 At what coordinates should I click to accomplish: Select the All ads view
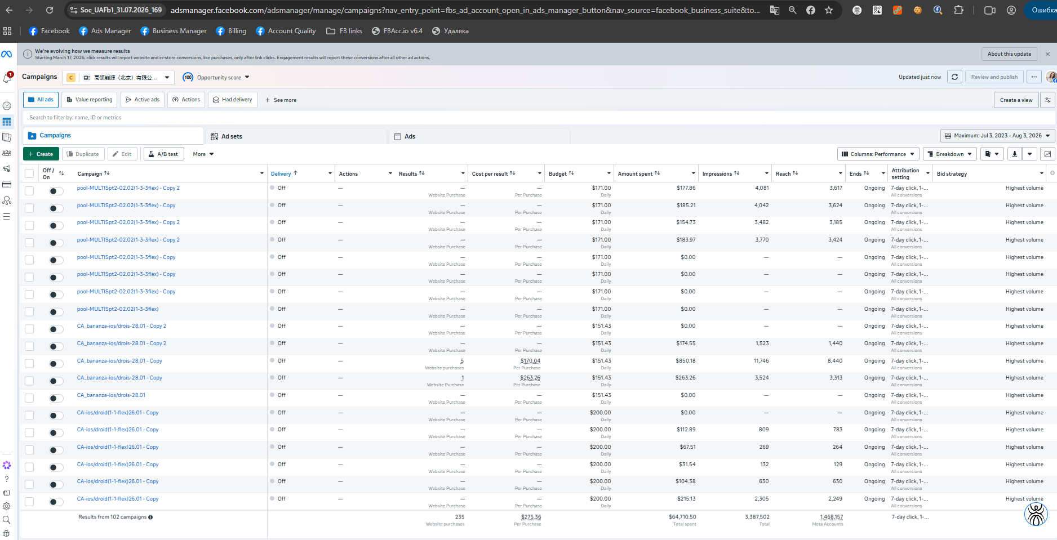pos(41,100)
